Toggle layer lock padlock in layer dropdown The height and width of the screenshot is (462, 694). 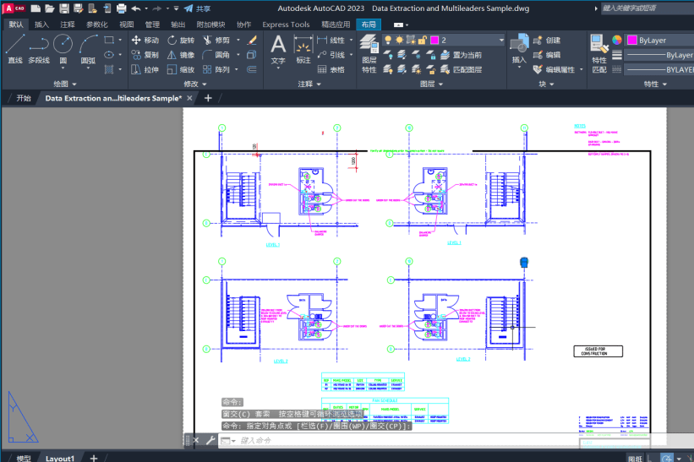(x=423, y=41)
